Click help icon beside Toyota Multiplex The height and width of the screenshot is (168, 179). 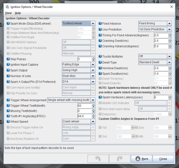pyautogui.click(x=101, y=57)
